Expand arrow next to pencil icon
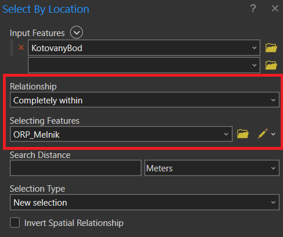 pyautogui.click(x=273, y=134)
